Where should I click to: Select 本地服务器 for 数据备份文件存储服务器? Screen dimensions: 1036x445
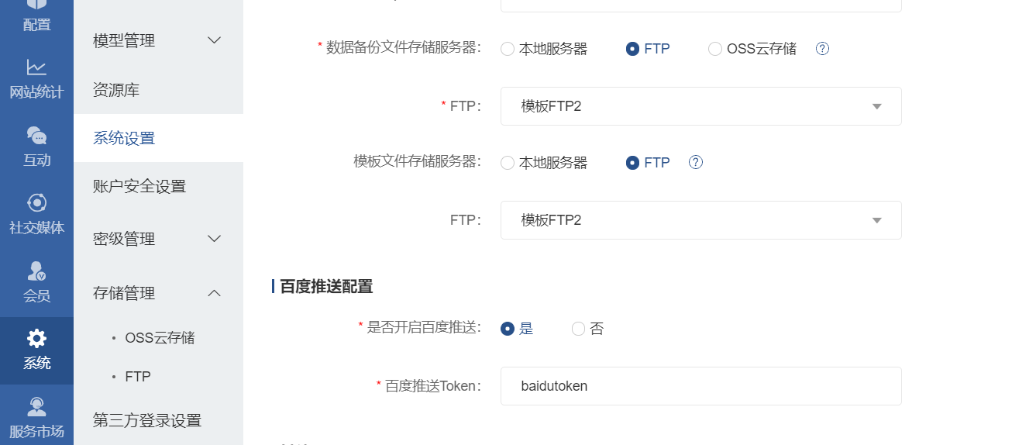pos(508,49)
